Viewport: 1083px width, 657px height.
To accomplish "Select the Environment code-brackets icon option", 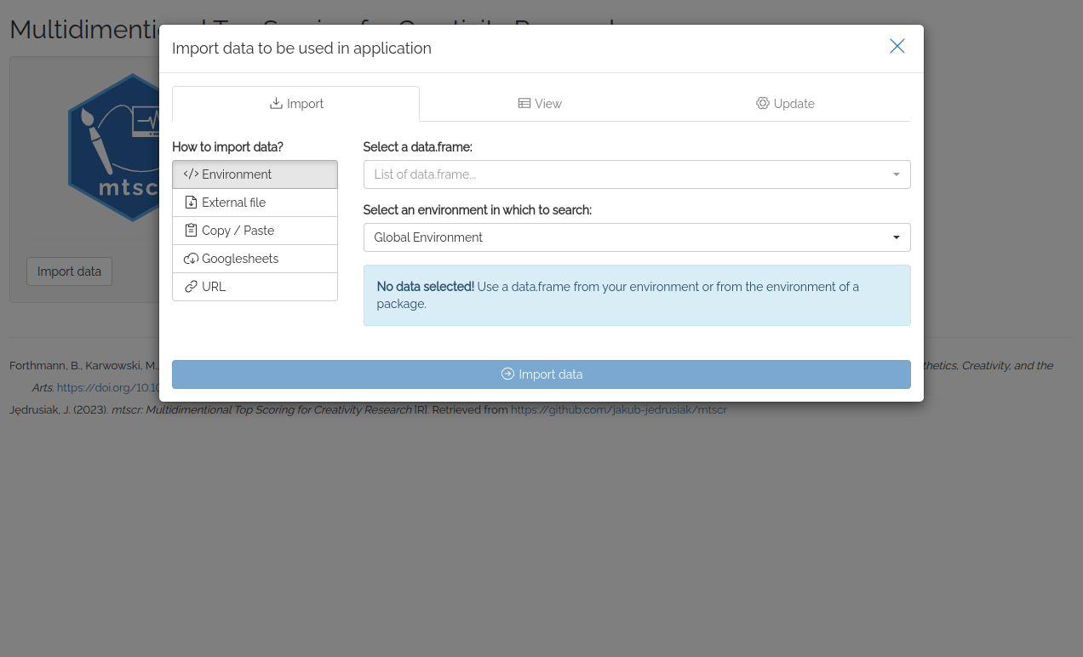I will 191,174.
